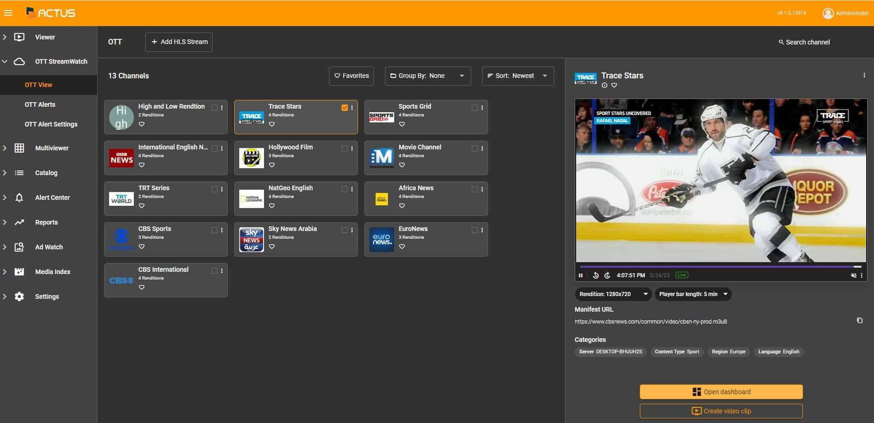The width and height of the screenshot is (874, 423).
Task: Go to OTT Alert Settings menu item
Action: click(x=51, y=124)
